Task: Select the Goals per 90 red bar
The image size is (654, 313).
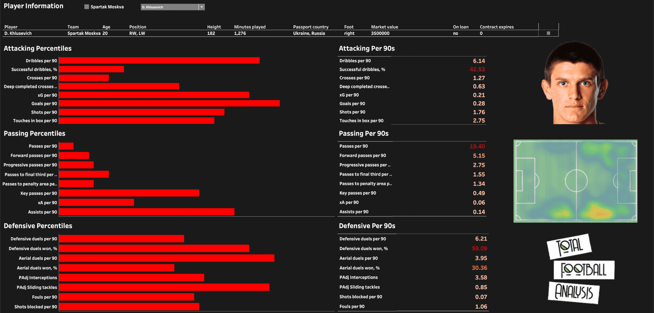Action: click(x=169, y=103)
